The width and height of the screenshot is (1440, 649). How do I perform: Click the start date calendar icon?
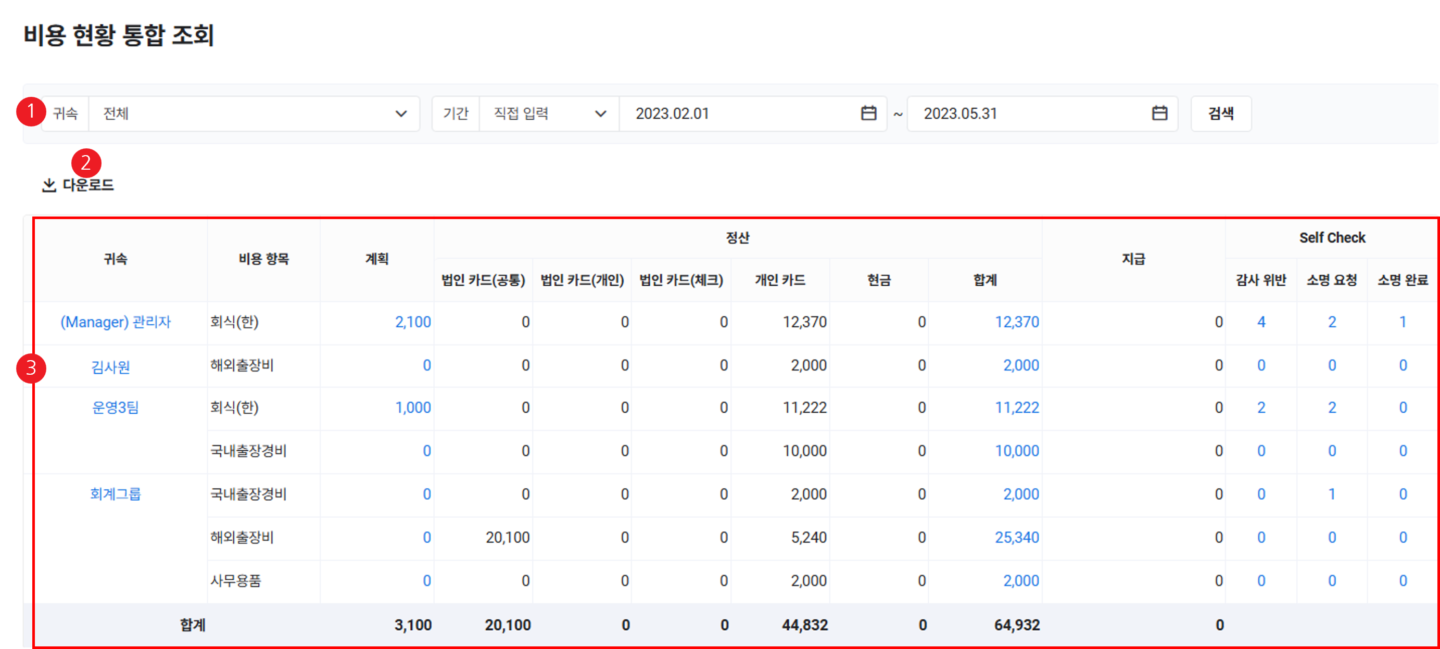coord(868,113)
